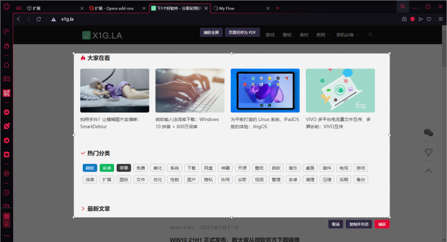Open the Player sidebar panel
447x242 pixels.
(7, 174)
